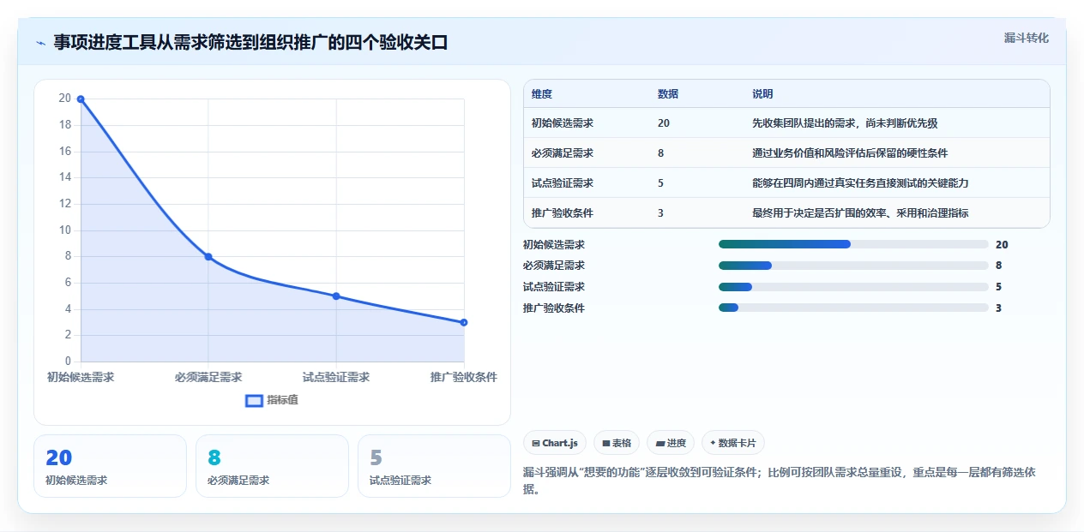This screenshot has width=1084, height=532.
Task: Select the 表格 tag chip
Action: click(x=617, y=443)
